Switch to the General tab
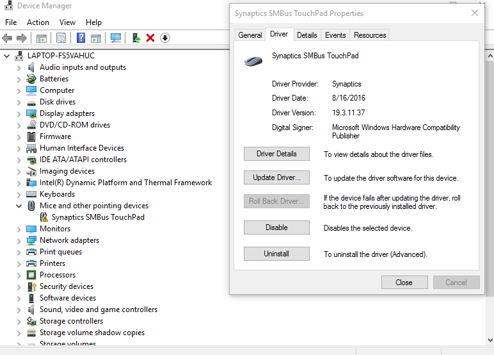This screenshot has height=355, width=494. 250,35
